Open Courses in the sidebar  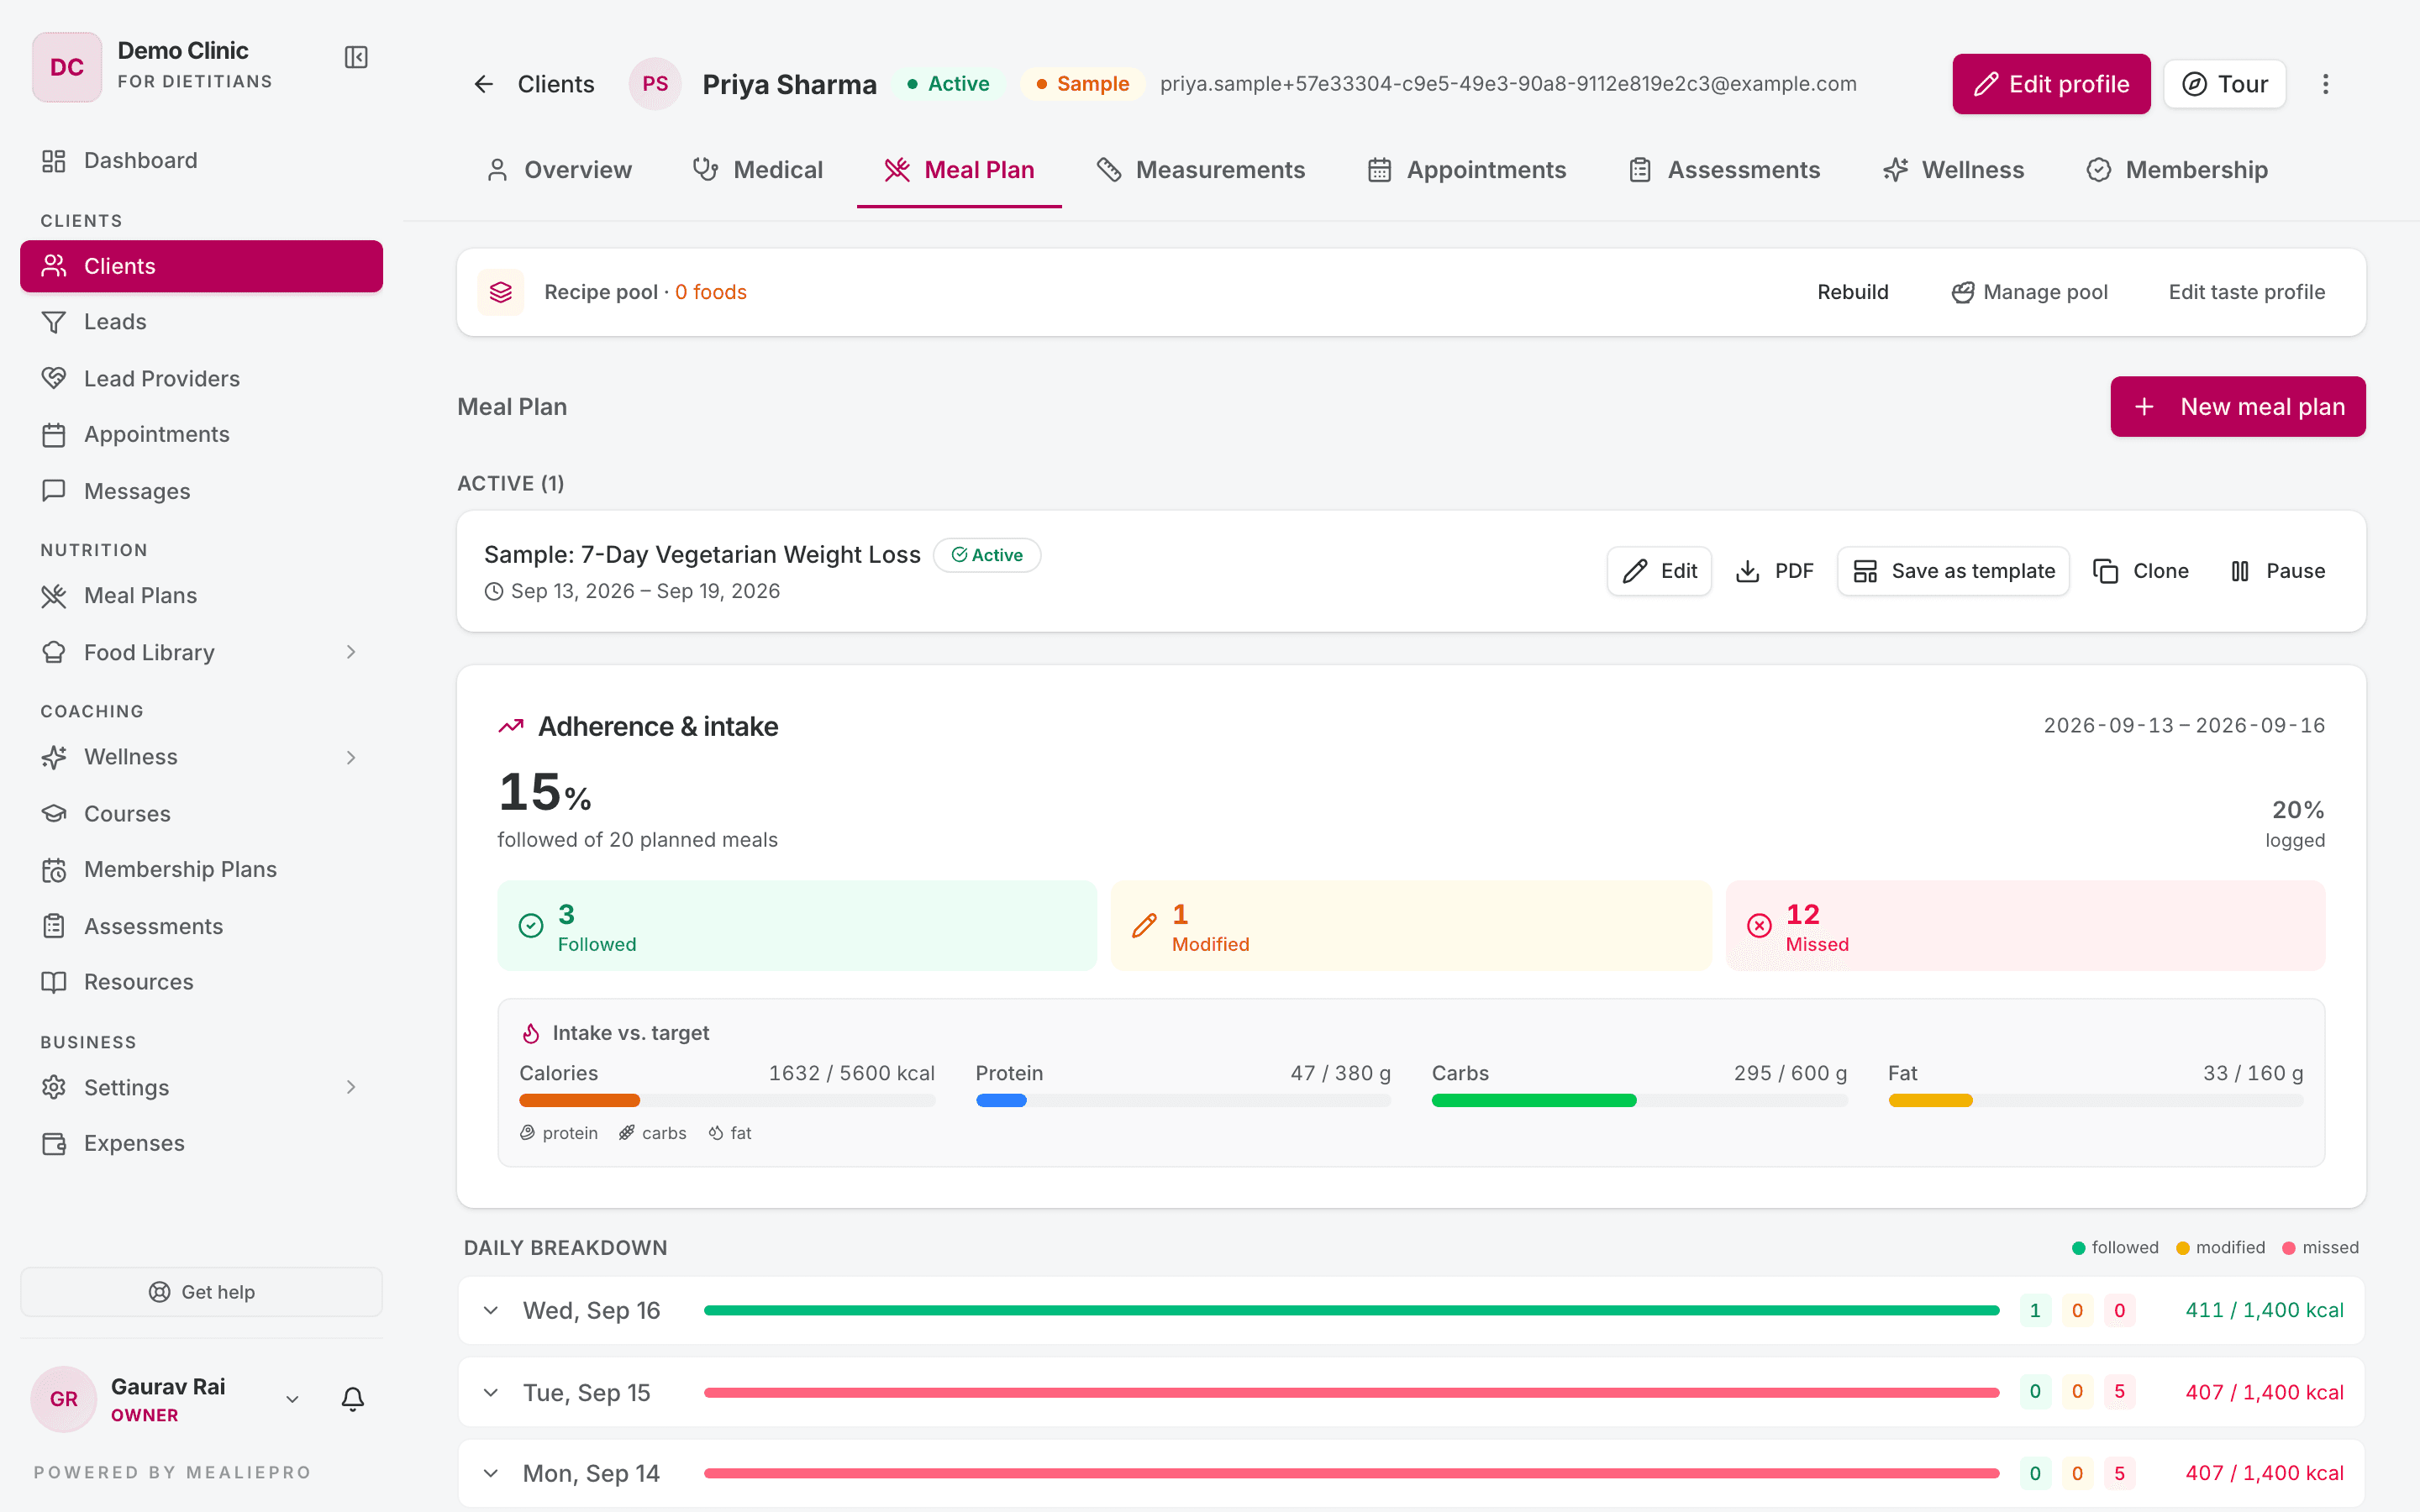pos(201,813)
